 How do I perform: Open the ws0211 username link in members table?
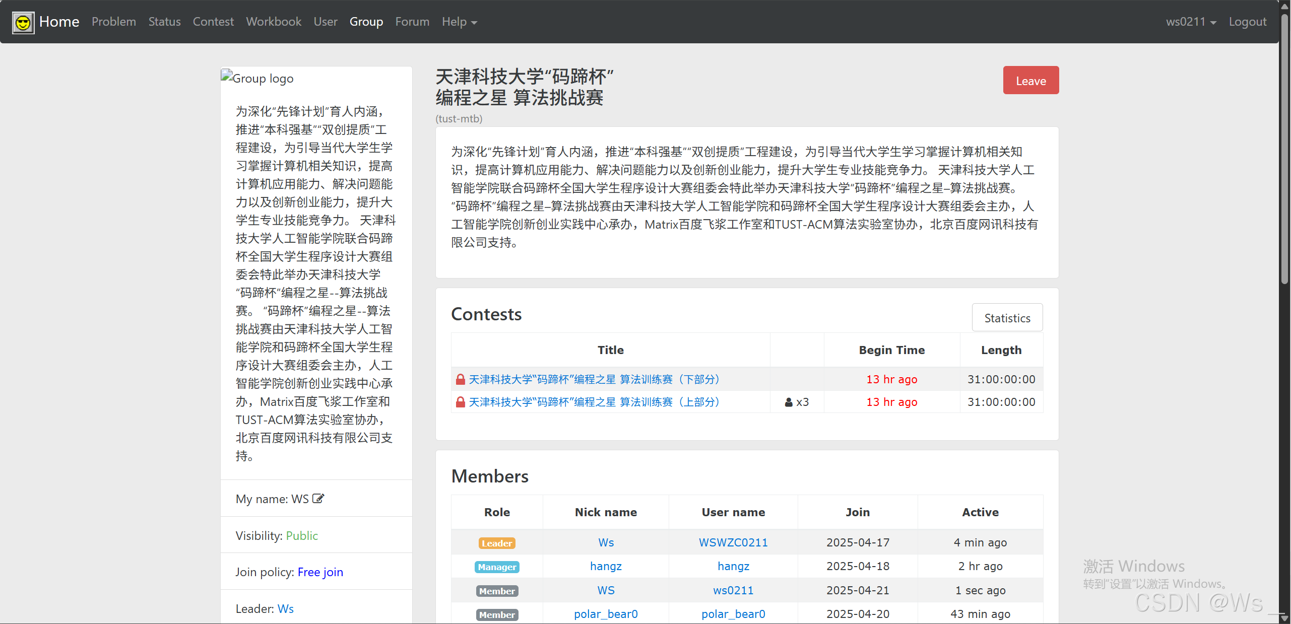click(733, 591)
